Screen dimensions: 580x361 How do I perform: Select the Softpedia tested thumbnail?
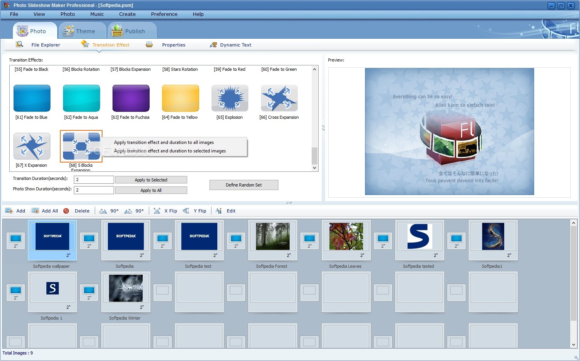pos(420,240)
